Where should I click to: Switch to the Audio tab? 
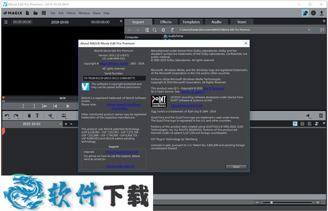point(216,22)
